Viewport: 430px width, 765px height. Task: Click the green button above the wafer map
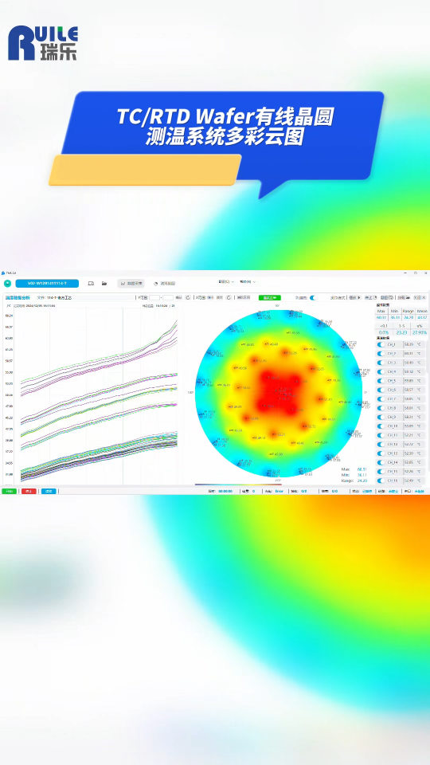tap(270, 297)
